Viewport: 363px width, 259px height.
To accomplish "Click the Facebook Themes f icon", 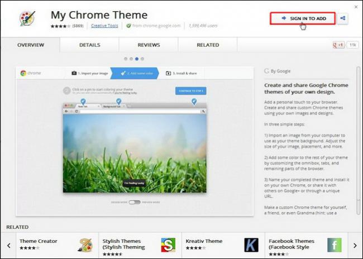I will click(335, 245).
